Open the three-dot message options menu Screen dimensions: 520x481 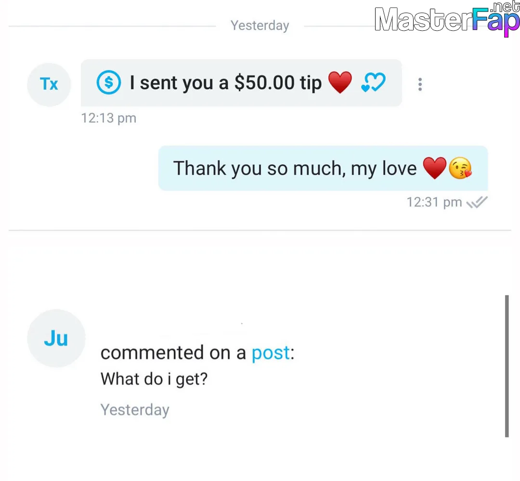pos(420,84)
